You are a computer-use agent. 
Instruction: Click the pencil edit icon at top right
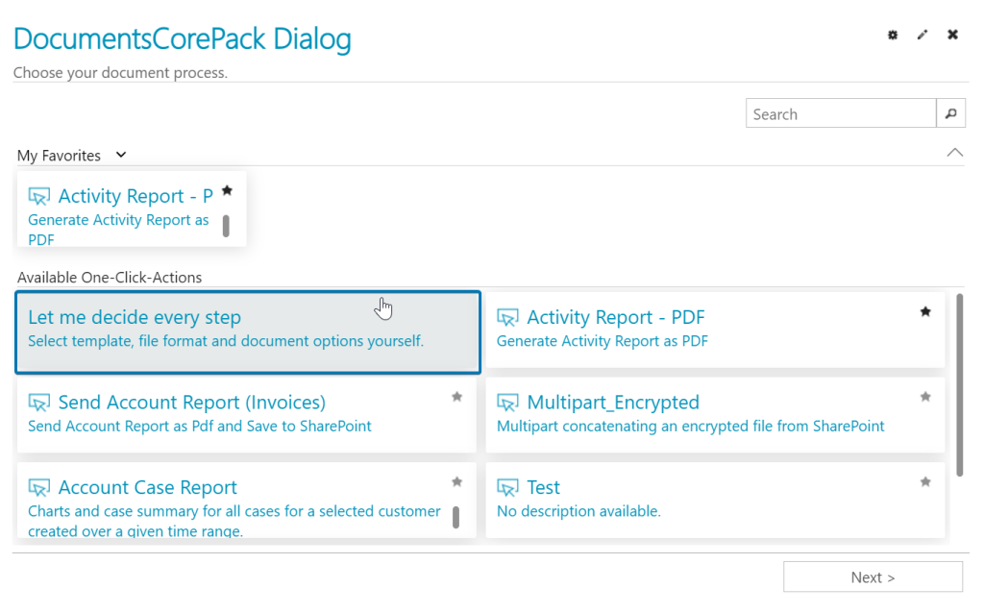[x=922, y=35]
